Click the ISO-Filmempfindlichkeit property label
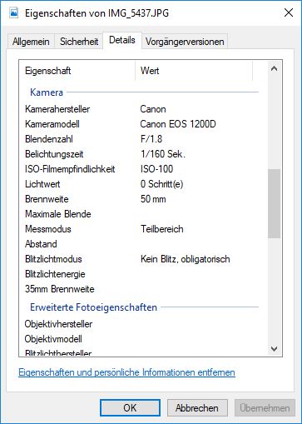The image size is (302, 424). (x=70, y=169)
